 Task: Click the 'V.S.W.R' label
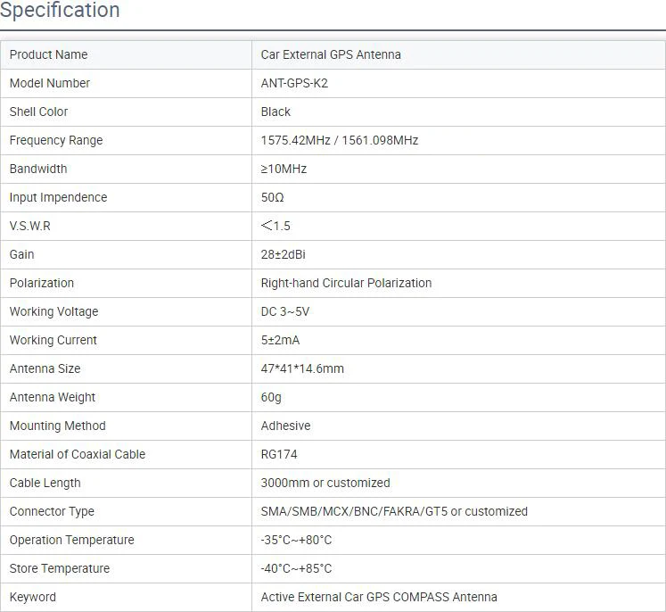click(x=29, y=226)
